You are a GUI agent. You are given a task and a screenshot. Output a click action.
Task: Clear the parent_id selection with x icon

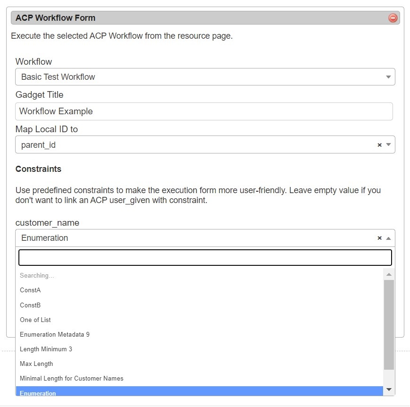click(379, 145)
